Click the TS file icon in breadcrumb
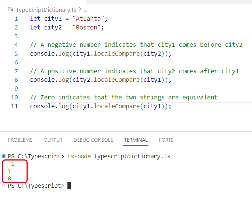 pos(10,10)
